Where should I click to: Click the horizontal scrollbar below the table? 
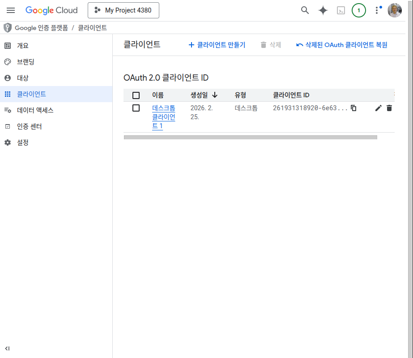(250, 137)
